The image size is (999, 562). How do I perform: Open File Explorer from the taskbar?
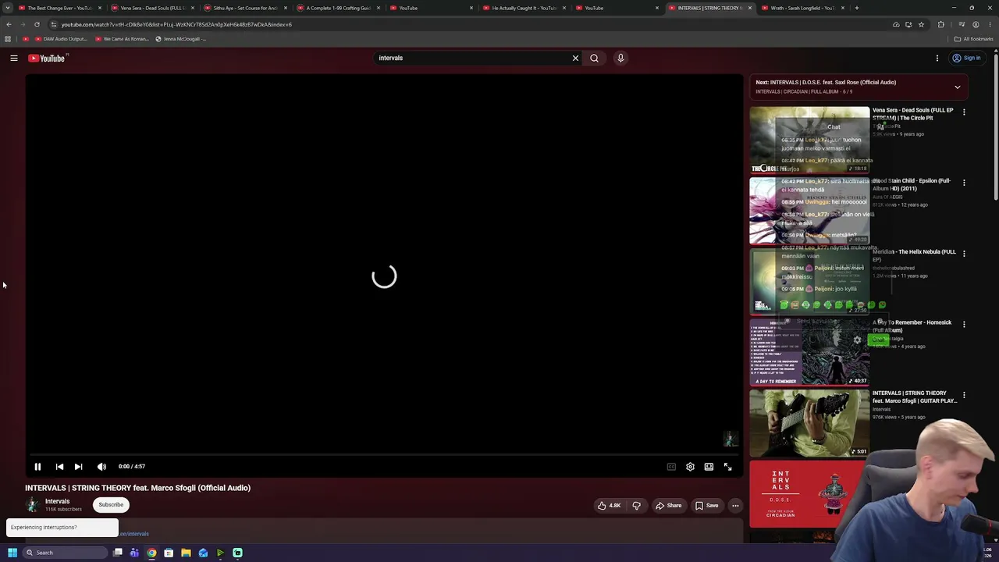click(x=186, y=553)
